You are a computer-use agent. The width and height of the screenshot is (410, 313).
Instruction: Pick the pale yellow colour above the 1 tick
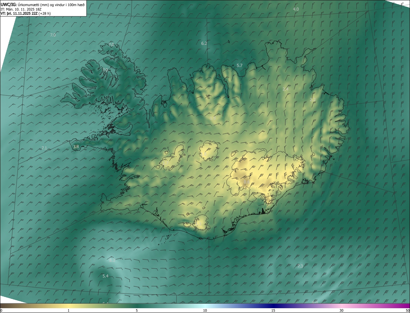click(69, 306)
